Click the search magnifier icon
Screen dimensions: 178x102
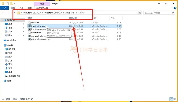coord(173,13)
